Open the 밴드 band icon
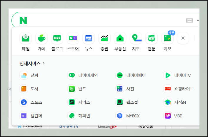 pyautogui.click(x=72, y=89)
